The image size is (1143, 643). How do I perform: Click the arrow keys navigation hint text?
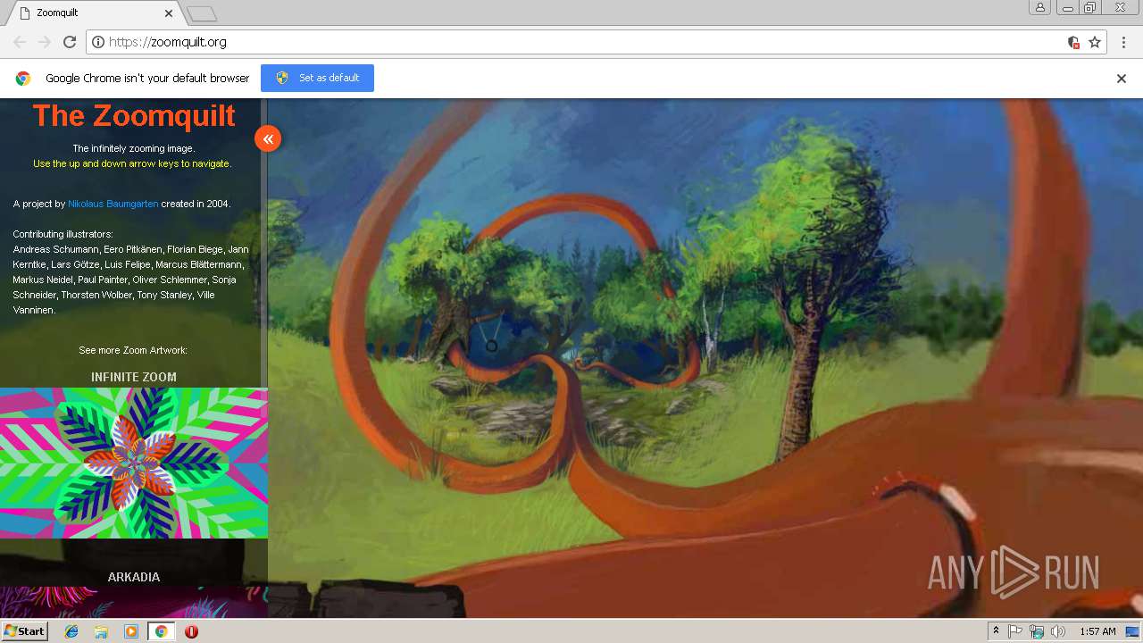pos(132,163)
